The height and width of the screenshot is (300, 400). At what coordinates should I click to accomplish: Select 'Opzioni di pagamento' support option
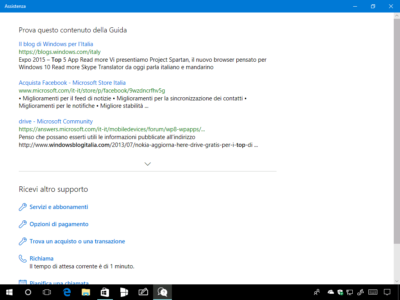point(59,224)
